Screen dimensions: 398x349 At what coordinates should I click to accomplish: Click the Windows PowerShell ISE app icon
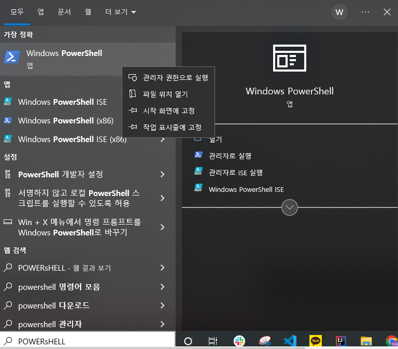pyautogui.click(x=8, y=102)
